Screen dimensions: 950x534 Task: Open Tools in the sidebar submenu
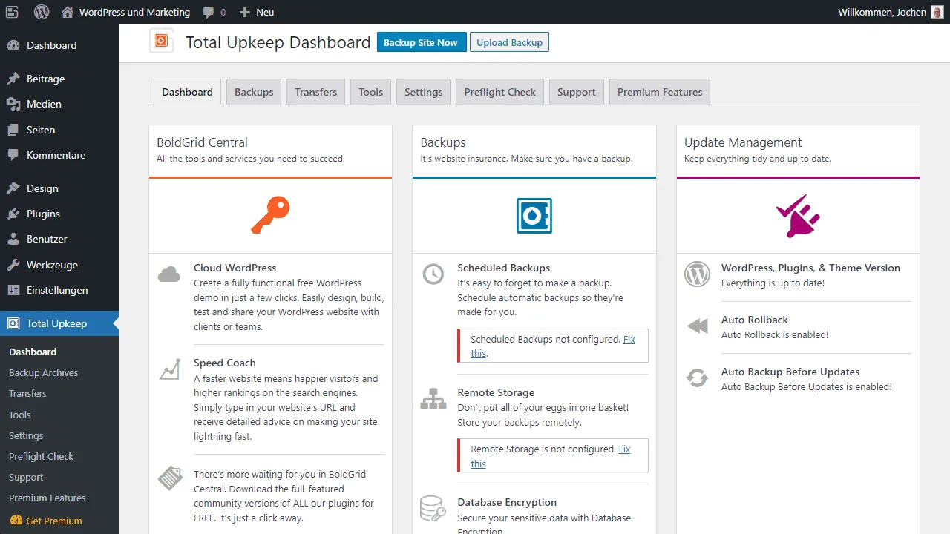point(20,415)
